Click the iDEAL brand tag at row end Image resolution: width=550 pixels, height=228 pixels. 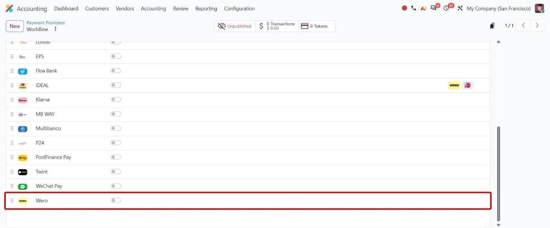click(468, 85)
